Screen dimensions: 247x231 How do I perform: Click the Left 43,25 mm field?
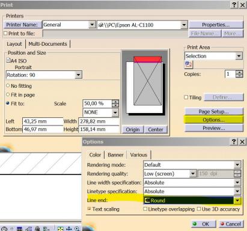coord(43,122)
